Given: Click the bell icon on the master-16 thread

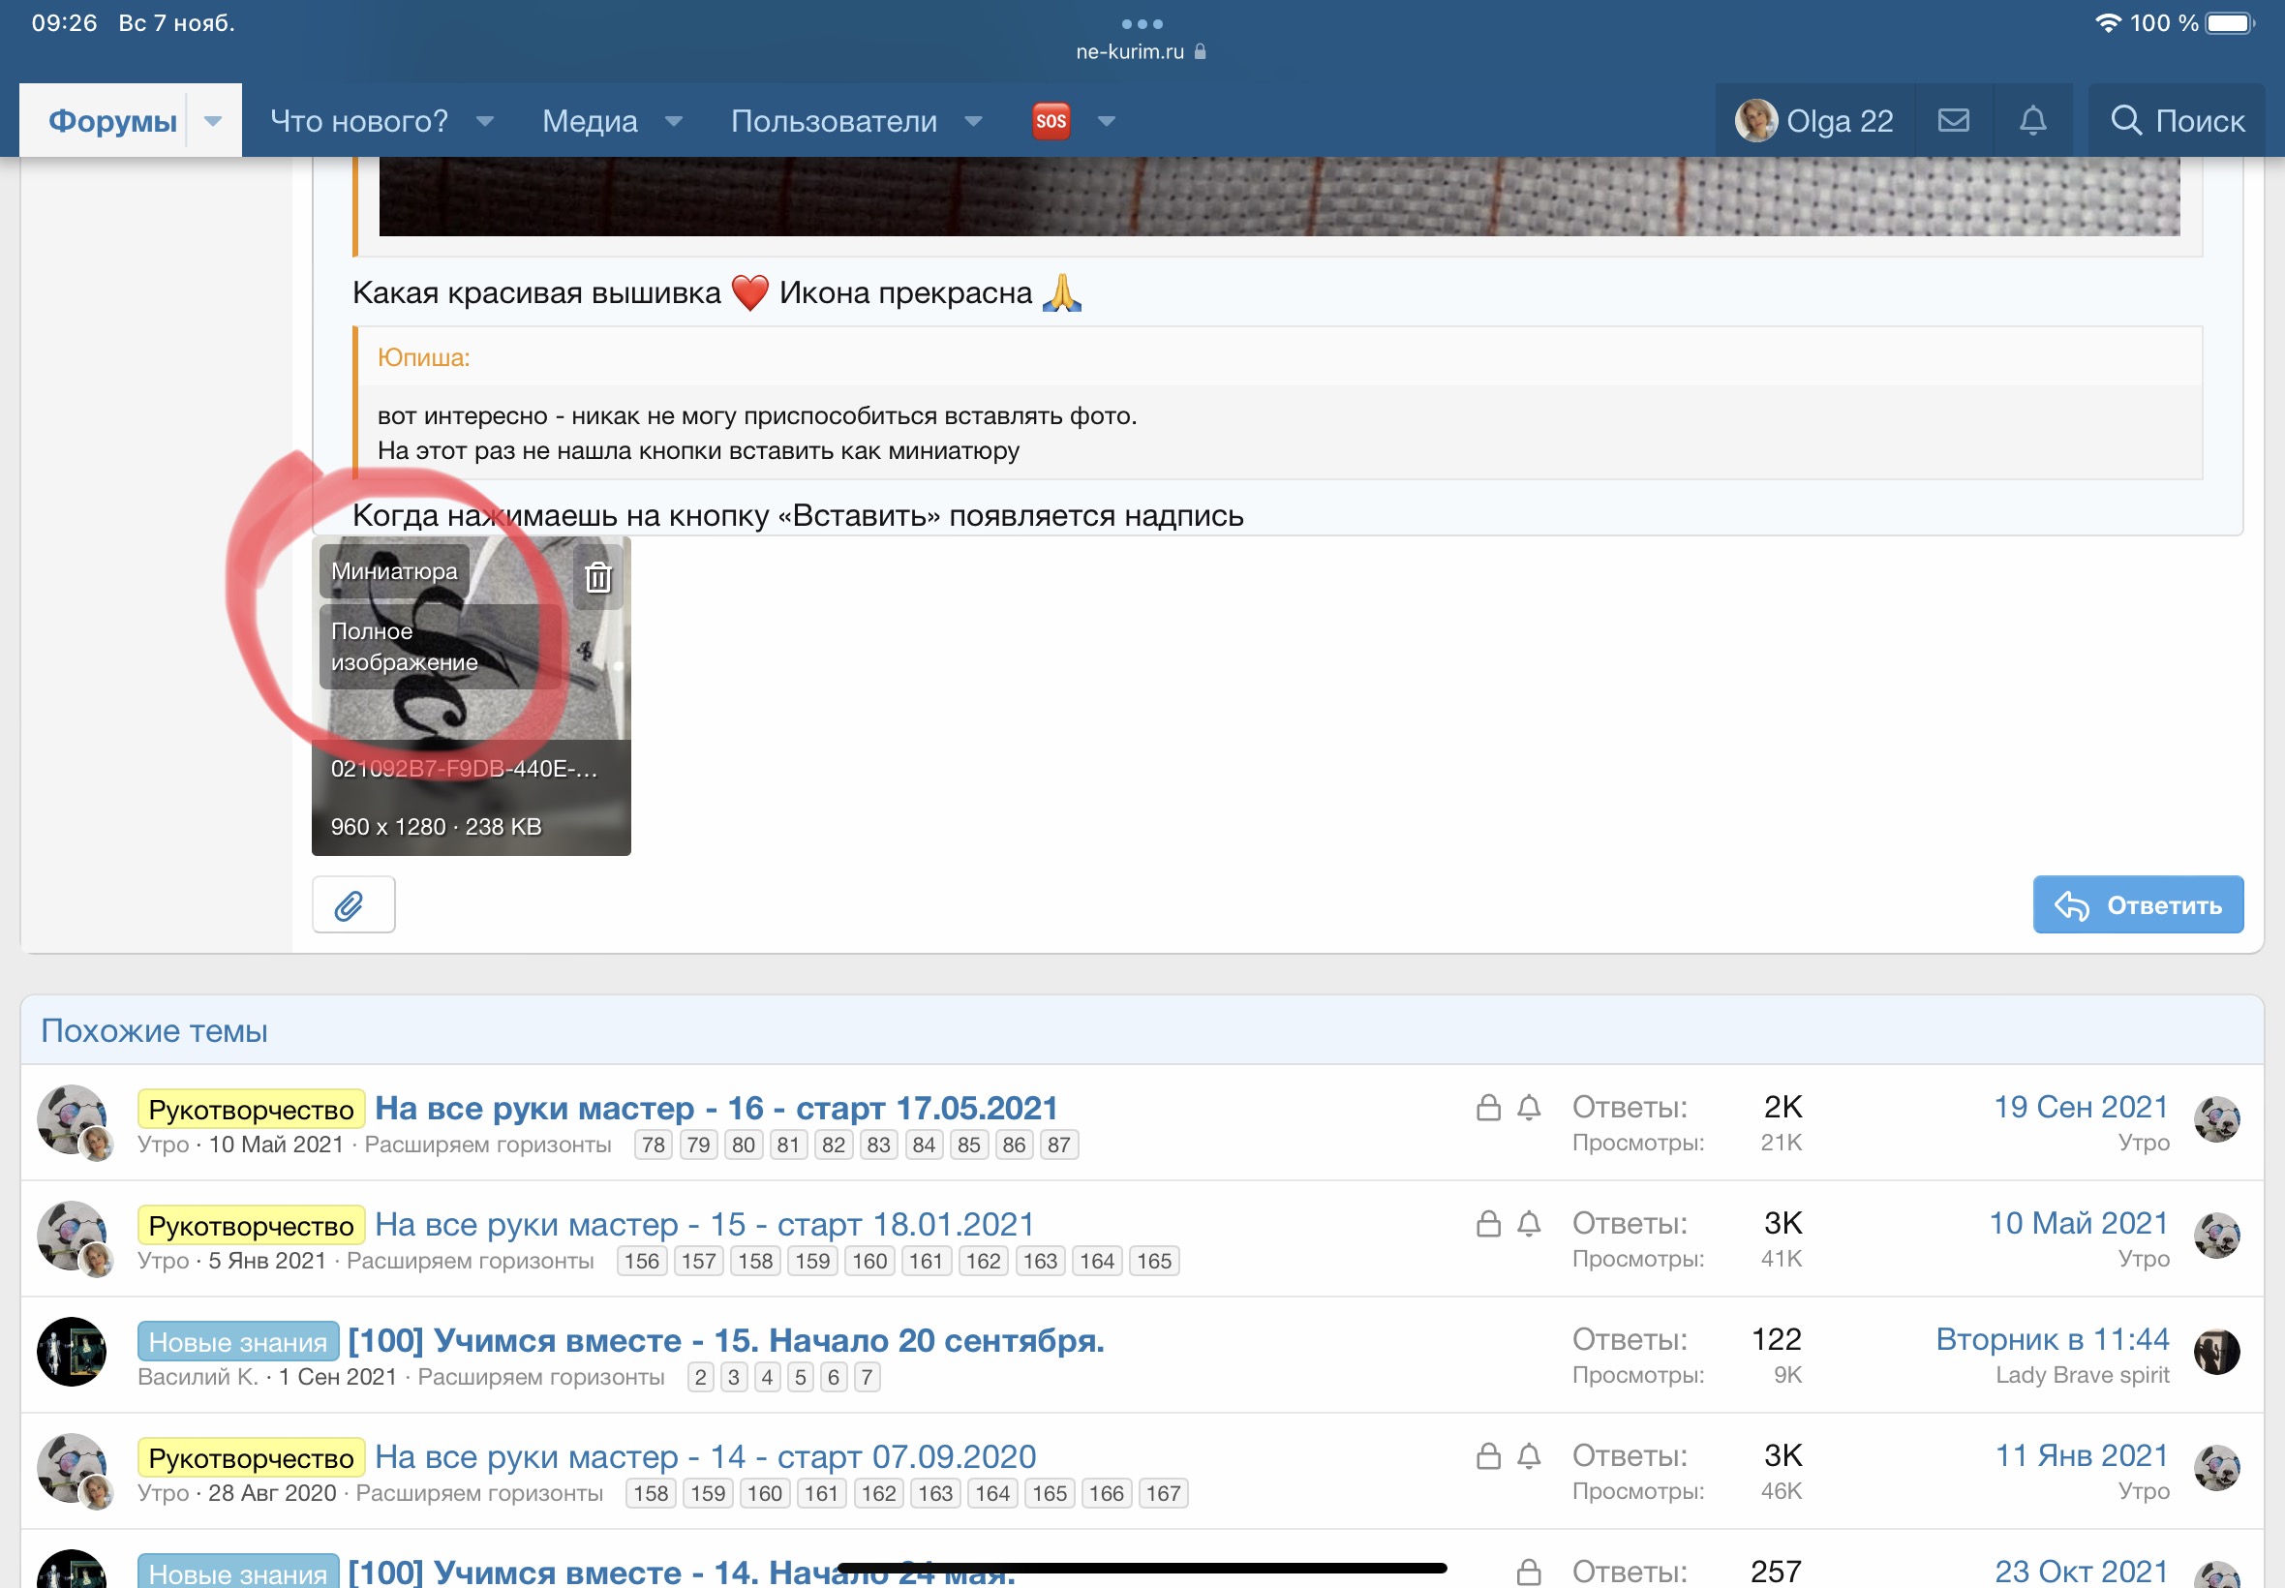Looking at the screenshot, I should 1529,1107.
